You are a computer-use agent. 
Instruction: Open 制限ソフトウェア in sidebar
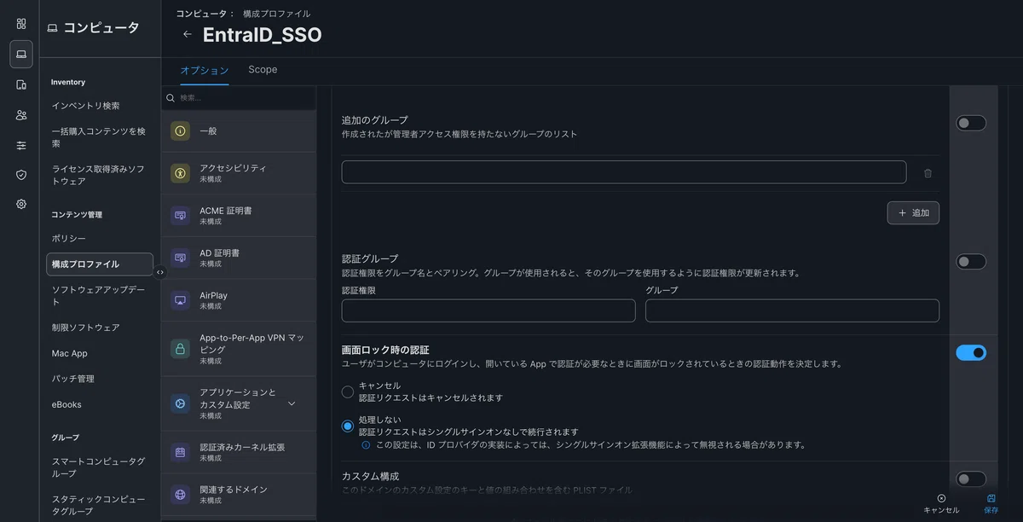coord(86,328)
